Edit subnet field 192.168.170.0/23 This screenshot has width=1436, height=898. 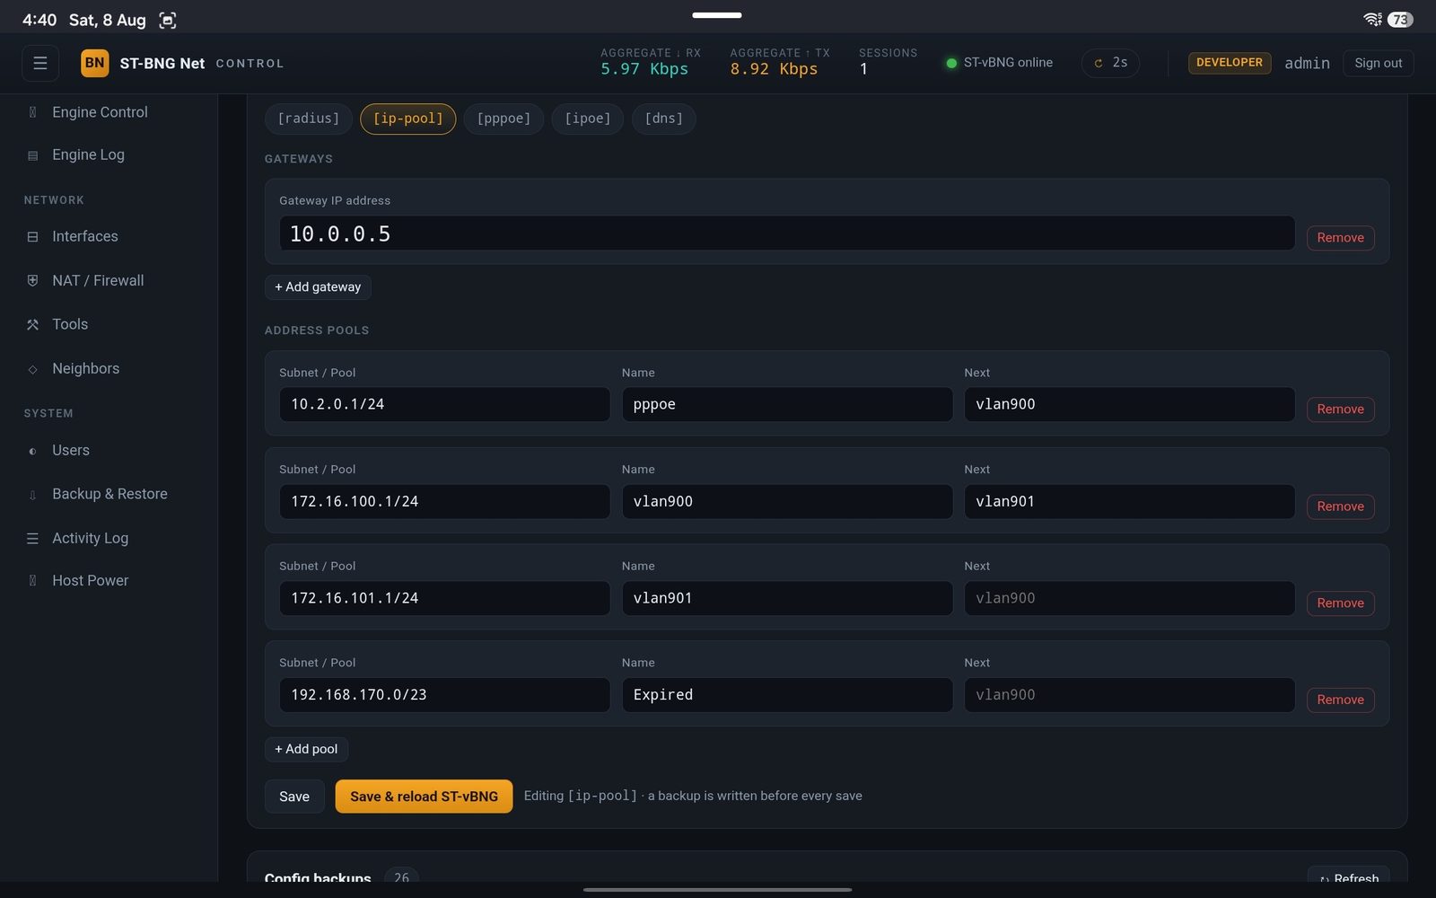[x=444, y=695]
